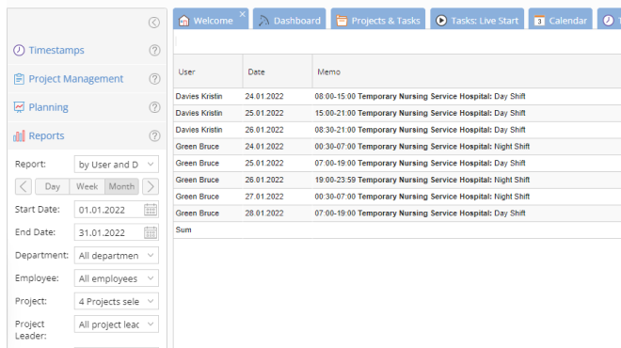The image size is (621, 348).
Task: Click memo 19:00-23:59 Night Shift
Action: pos(422,180)
